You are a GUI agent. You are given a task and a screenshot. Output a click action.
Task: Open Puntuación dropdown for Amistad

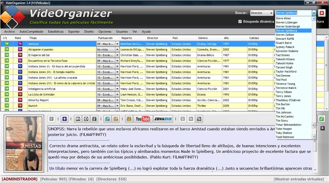[x=117, y=44]
